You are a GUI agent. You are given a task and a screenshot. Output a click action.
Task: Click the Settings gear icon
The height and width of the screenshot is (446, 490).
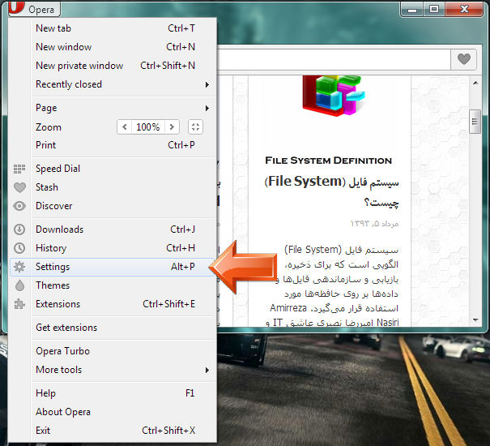pos(19,267)
